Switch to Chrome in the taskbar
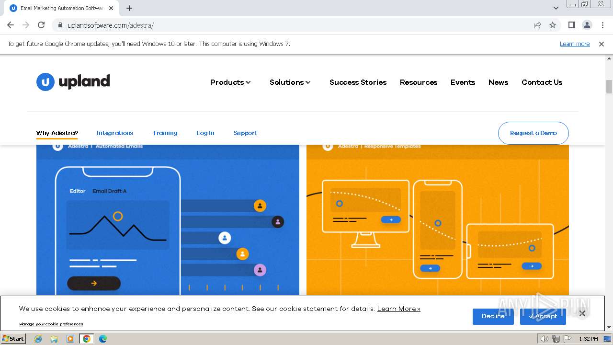This screenshot has height=345, width=613. pos(87,339)
